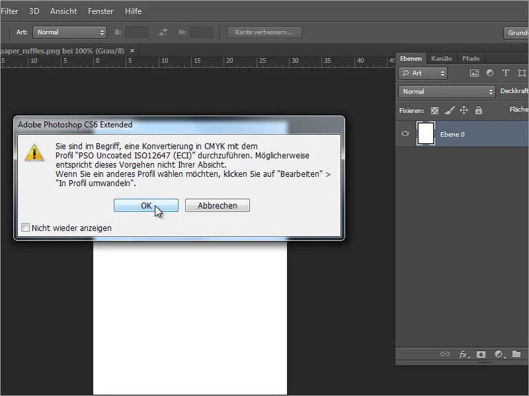
Task: Open the Filter menu
Action: [x=9, y=11]
